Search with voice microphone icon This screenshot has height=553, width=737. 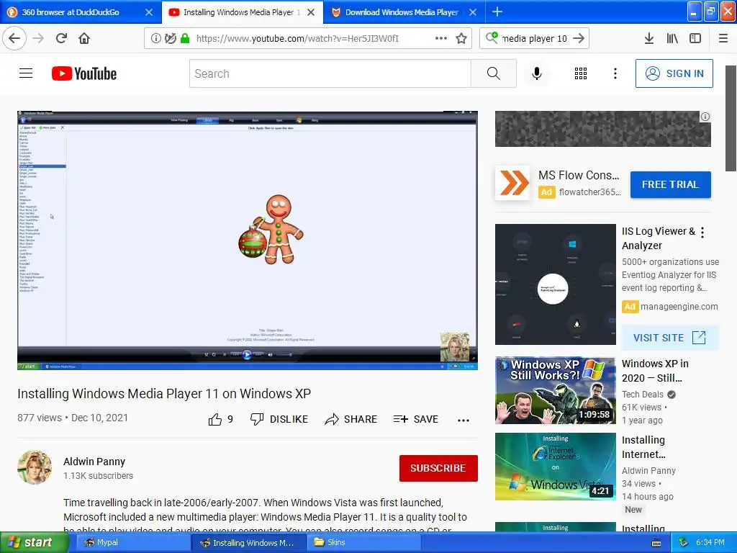(x=537, y=73)
